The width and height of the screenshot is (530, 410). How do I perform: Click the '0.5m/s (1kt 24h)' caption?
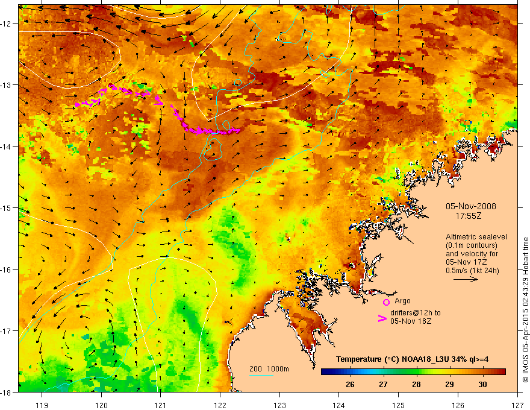[472, 271]
